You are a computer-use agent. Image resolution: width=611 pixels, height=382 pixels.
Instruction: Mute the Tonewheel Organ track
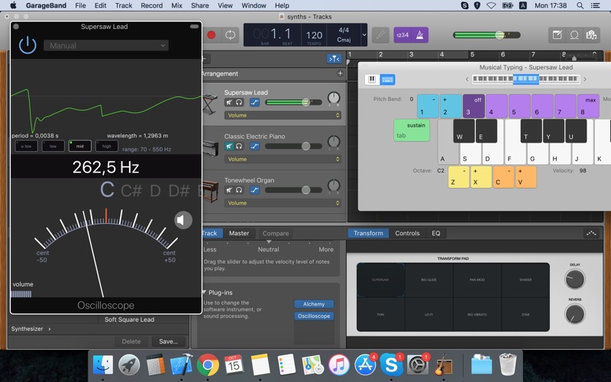(x=229, y=189)
